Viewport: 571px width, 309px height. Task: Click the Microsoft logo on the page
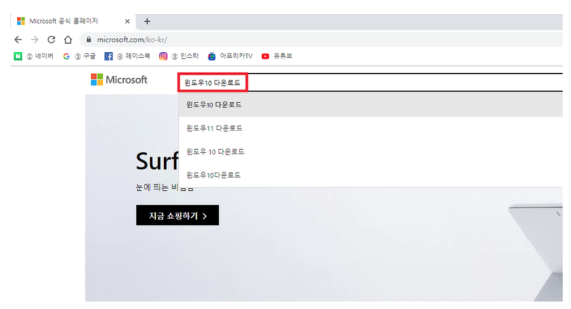tap(119, 79)
